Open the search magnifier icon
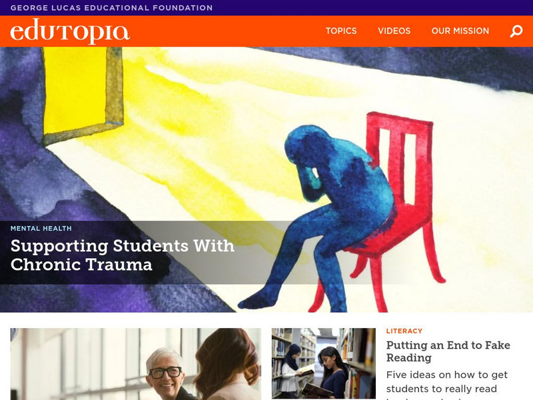The height and width of the screenshot is (400, 533). [516, 31]
